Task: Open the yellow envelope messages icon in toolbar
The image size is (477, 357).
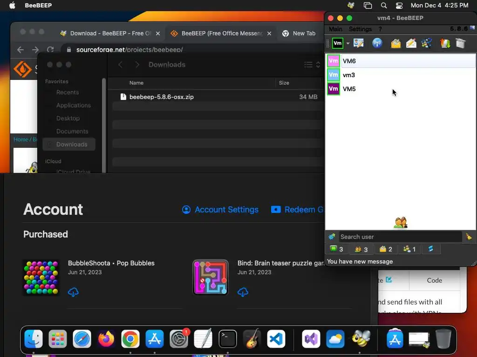Action: click(396, 43)
